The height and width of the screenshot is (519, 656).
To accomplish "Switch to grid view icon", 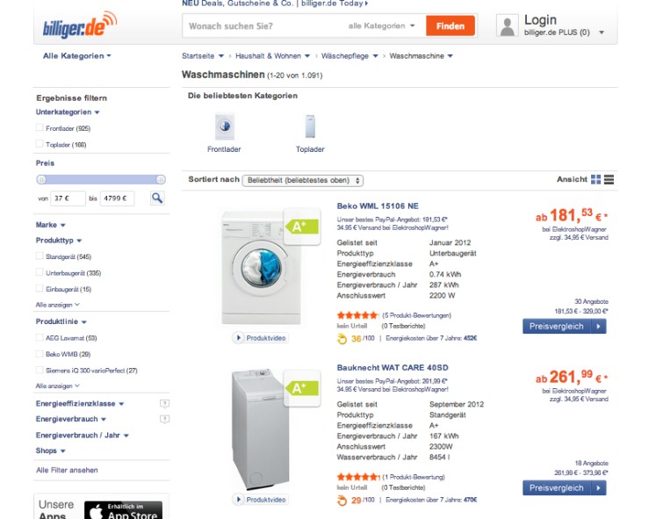I will pos(596,179).
